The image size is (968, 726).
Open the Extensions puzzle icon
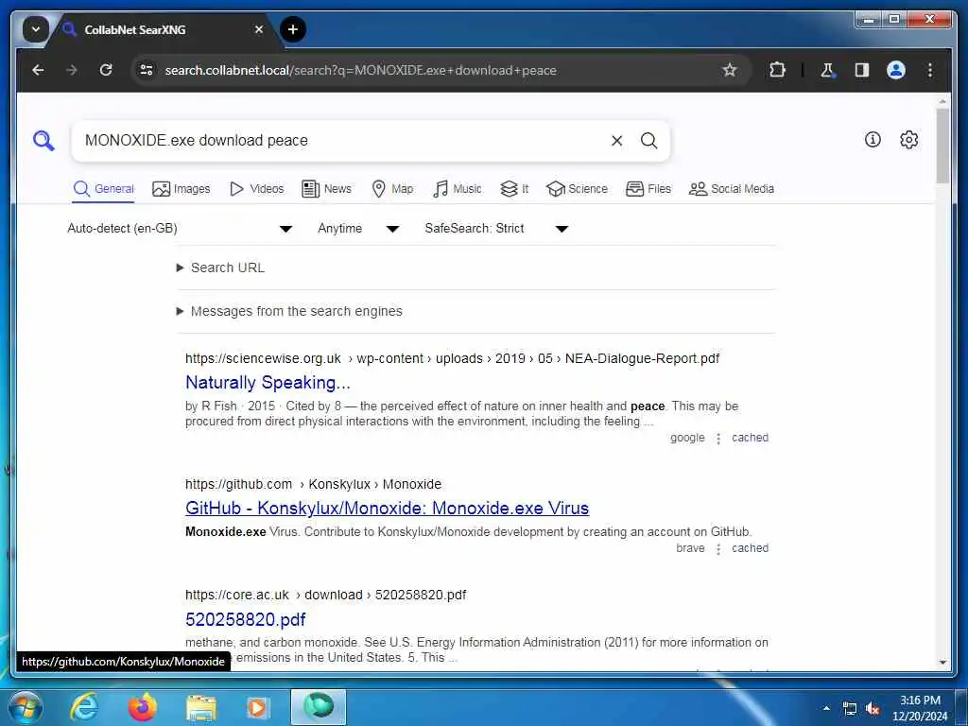coord(777,70)
